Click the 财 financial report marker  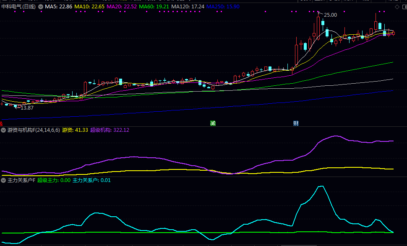296,123
